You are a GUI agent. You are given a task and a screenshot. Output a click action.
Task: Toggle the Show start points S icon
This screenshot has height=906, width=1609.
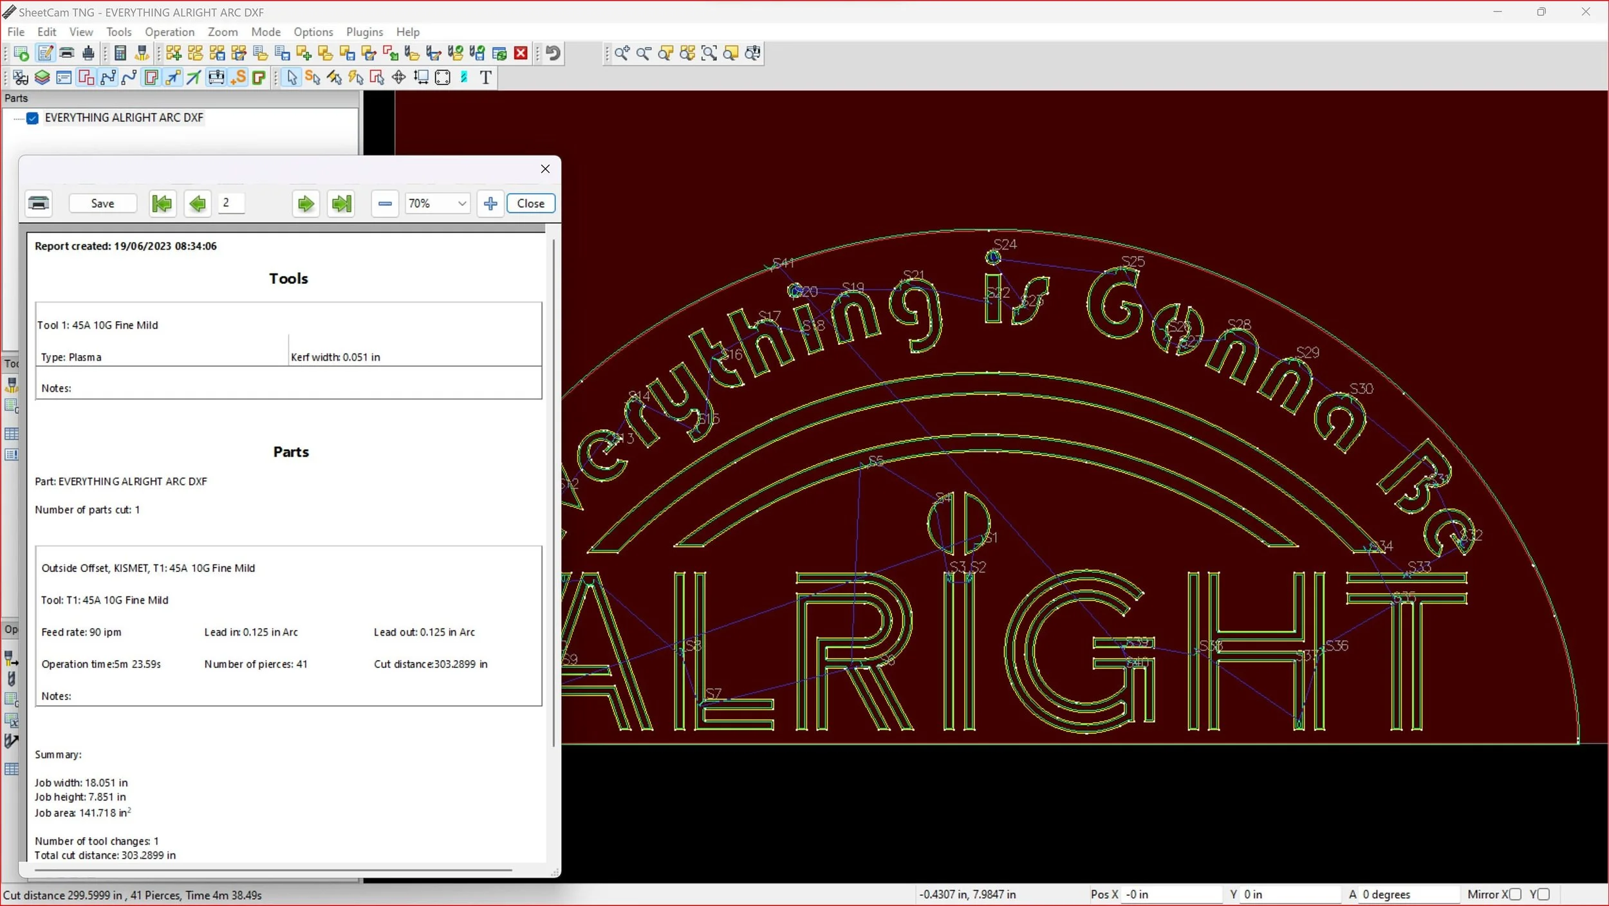pyautogui.click(x=238, y=78)
